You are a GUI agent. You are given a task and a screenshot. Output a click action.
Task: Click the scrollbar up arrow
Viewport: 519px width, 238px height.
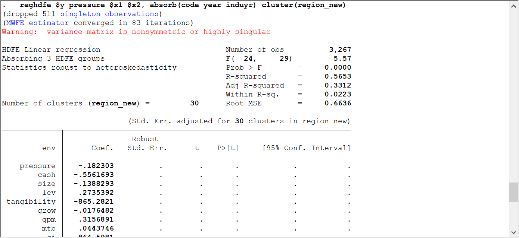point(513,6)
